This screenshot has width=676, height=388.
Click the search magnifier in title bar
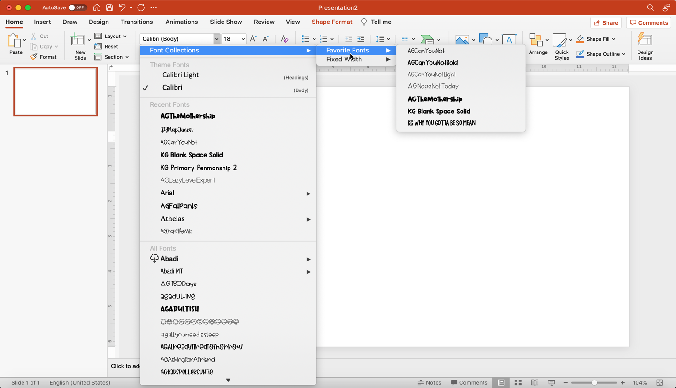(650, 7)
